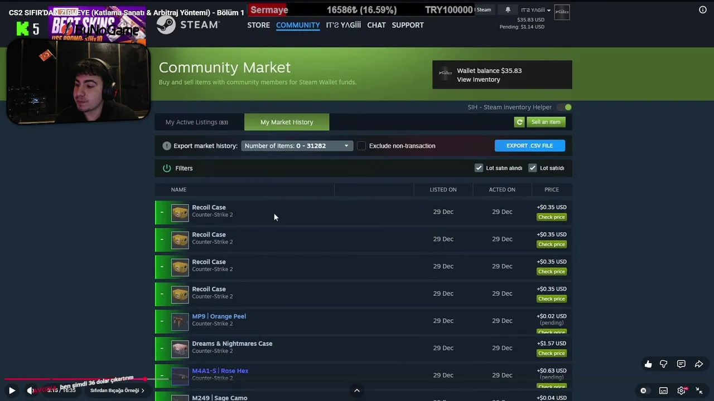Click View Inventory
The width and height of the screenshot is (714, 401).
coord(479,80)
